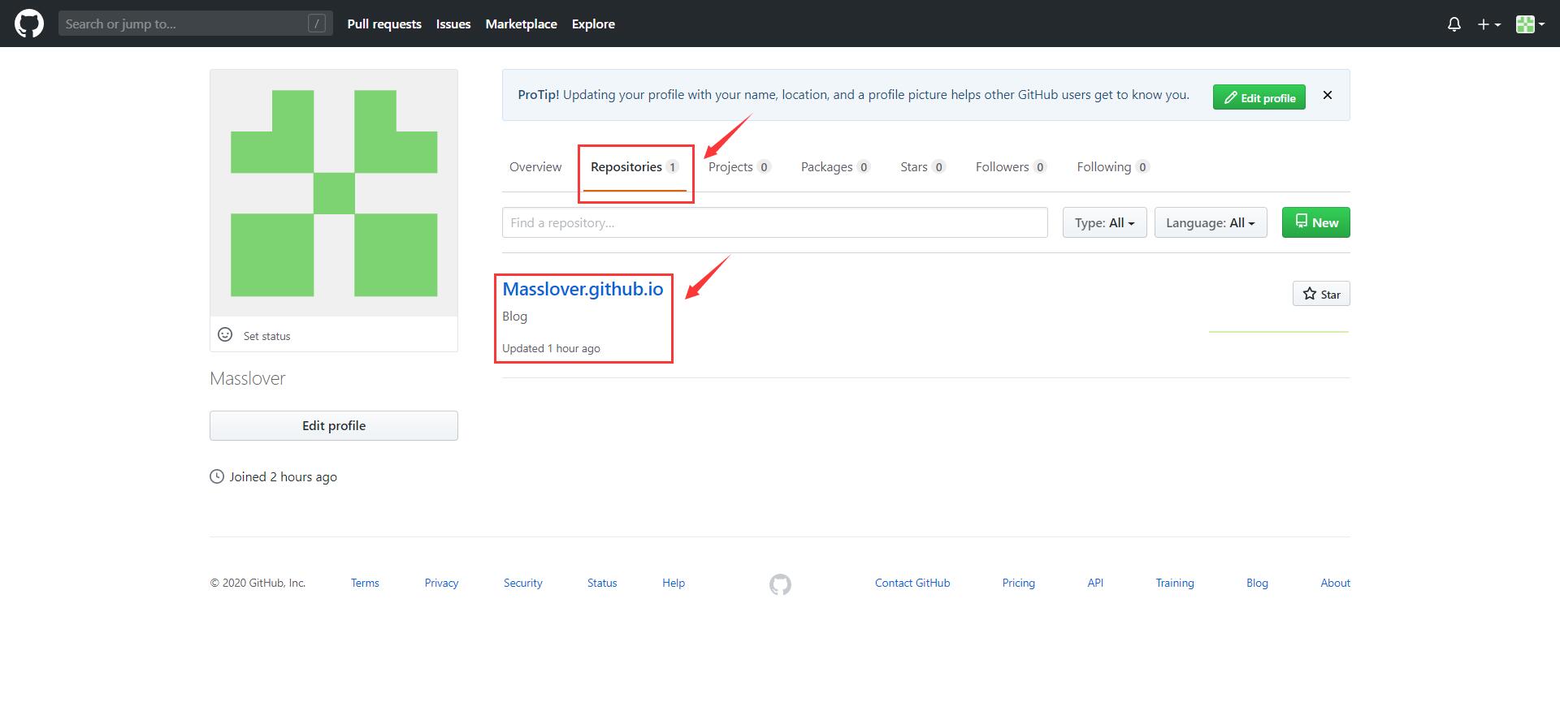Click the green Edit profile button in ProTip
The width and height of the screenshot is (1560, 702).
[x=1259, y=97]
